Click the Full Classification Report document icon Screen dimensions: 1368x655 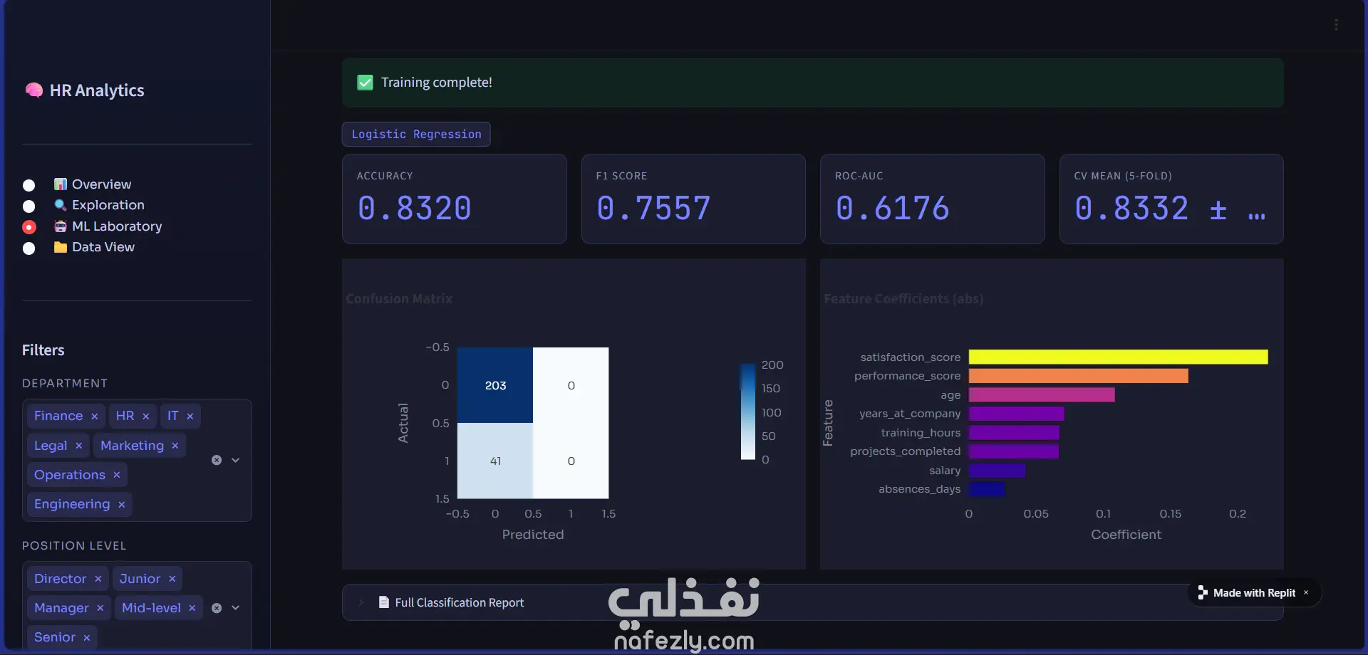click(x=383, y=602)
